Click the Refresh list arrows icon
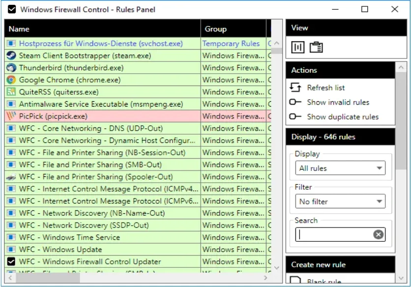Viewport: 411px width, 287px height. [295, 87]
